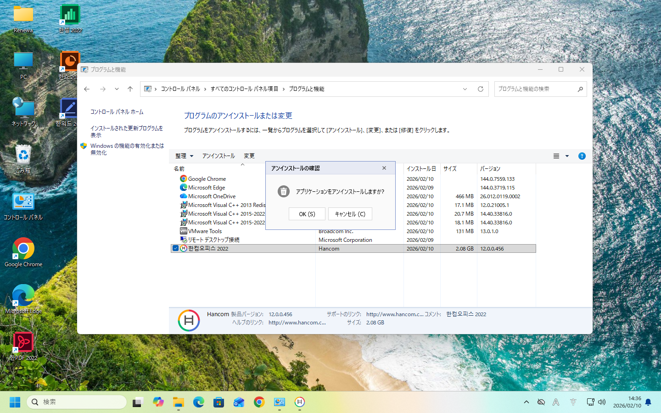This screenshot has height=413, width=661.
Task: Click the blue help question mark icon
Action: pos(582,156)
